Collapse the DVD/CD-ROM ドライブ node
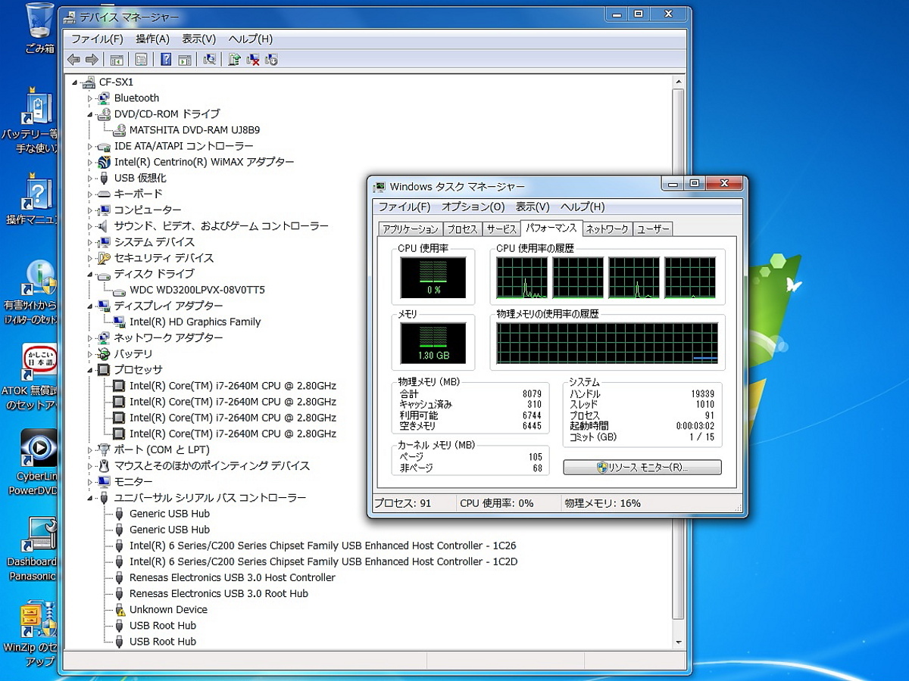This screenshot has width=909, height=681. tap(89, 114)
